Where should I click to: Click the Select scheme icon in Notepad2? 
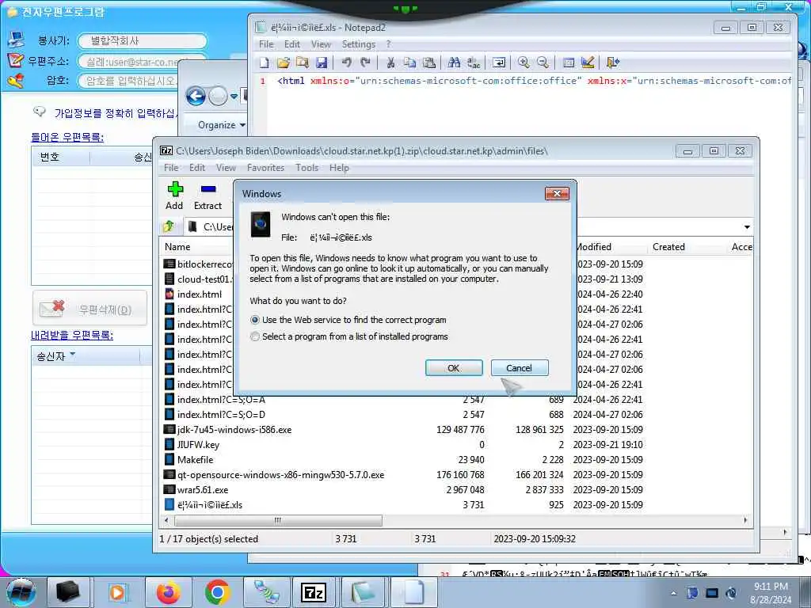coord(569,63)
